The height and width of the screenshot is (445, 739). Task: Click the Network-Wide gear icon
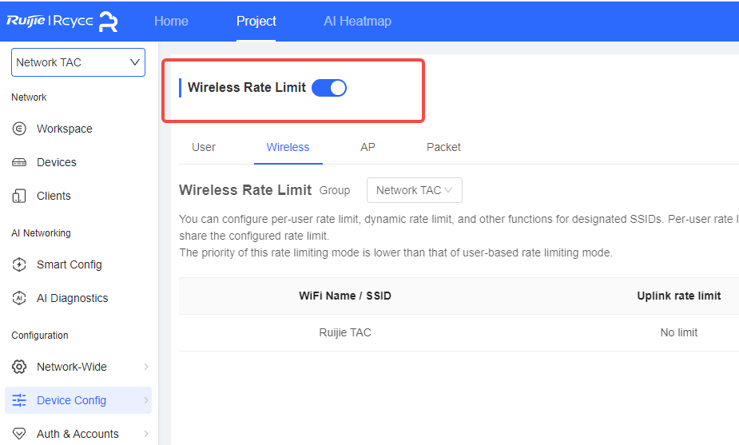point(20,367)
